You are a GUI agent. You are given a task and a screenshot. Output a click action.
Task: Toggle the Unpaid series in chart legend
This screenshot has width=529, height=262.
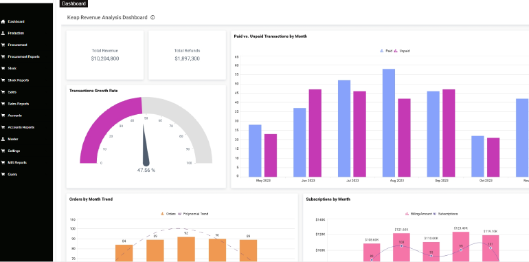point(402,51)
